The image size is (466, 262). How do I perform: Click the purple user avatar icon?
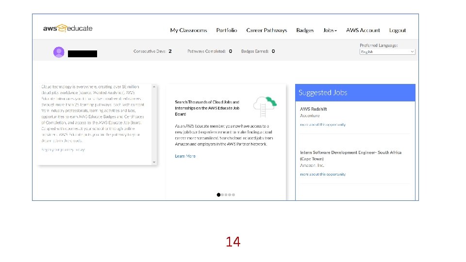point(59,52)
